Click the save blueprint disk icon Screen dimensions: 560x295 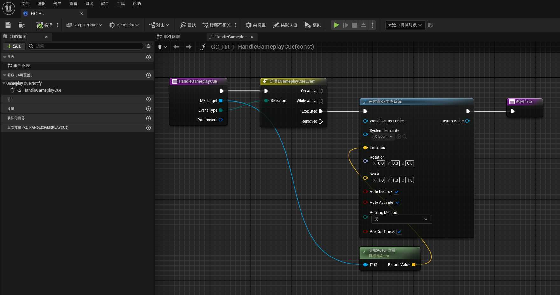click(x=8, y=25)
